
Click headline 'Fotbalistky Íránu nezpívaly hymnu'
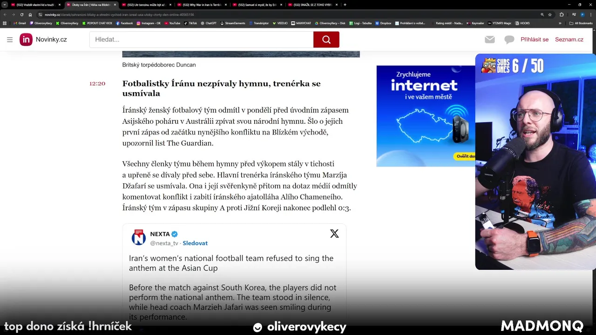pos(221,88)
